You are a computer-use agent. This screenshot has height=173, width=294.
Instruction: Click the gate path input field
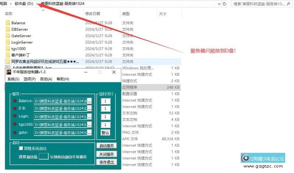[x=60, y=133]
